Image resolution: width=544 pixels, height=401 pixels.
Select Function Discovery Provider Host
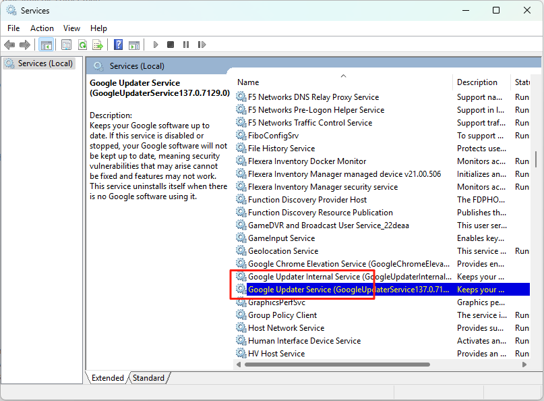[x=307, y=200]
